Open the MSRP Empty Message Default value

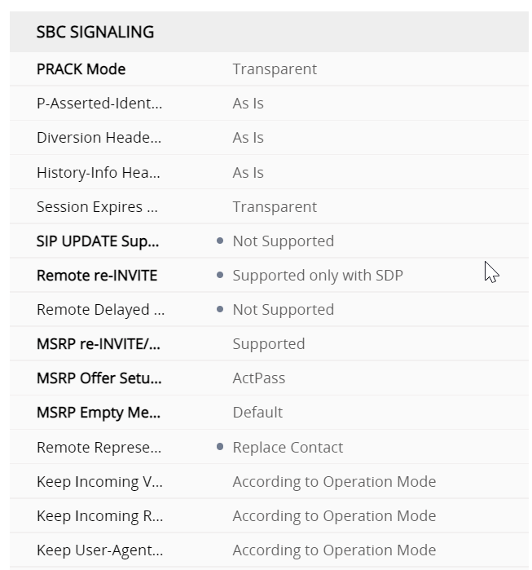pos(257,413)
